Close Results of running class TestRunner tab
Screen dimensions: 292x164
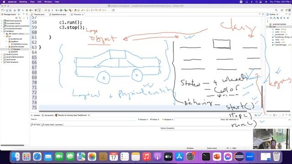tap(89, 115)
